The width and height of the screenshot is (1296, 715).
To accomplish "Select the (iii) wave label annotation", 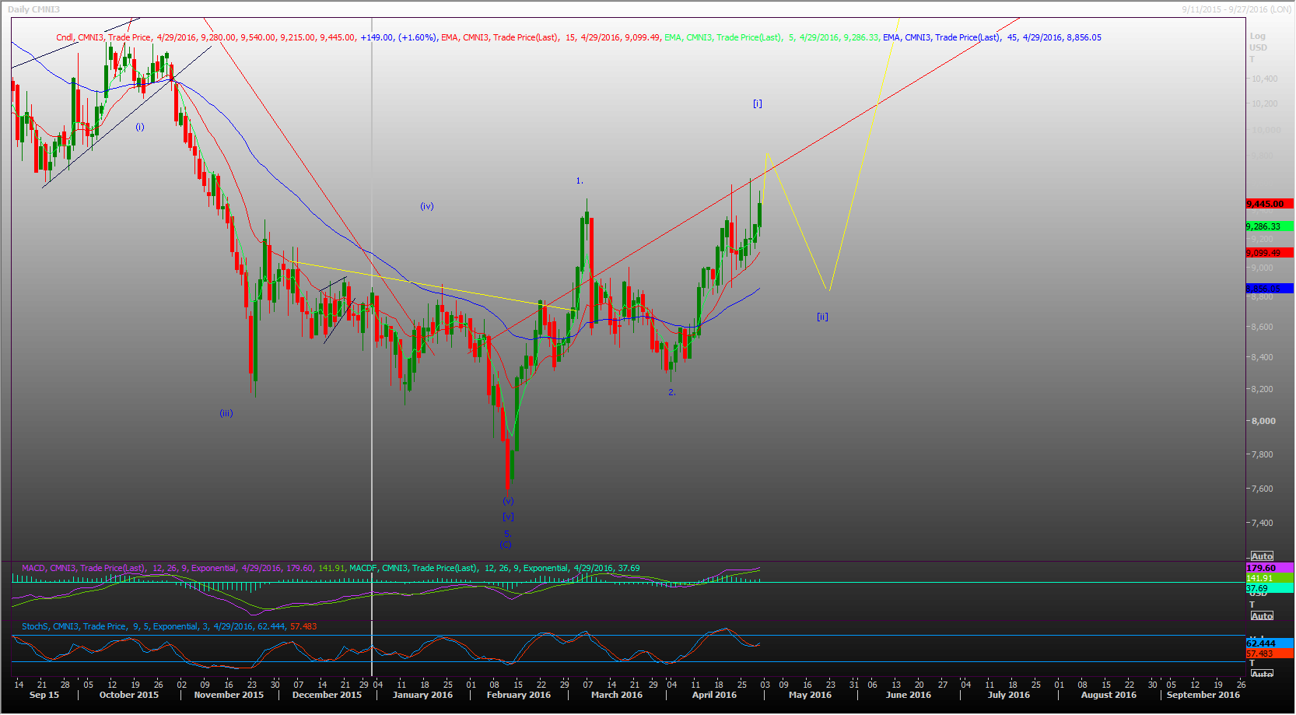I will (x=226, y=413).
